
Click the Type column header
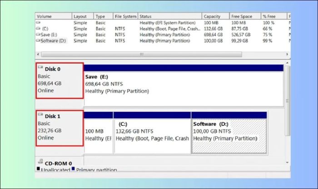pyautogui.click(x=103, y=16)
